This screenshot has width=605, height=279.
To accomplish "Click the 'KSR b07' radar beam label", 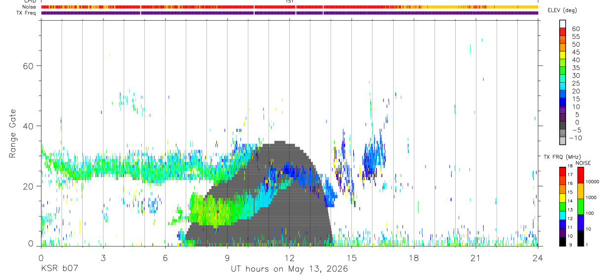I will pyautogui.click(x=59, y=269).
